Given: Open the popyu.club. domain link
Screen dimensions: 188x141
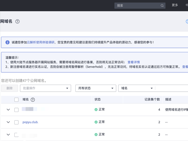Looking at the screenshot, I should (x=30, y=122).
